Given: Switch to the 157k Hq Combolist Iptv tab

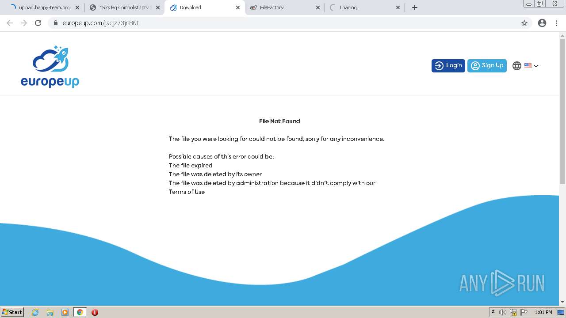Looking at the screenshot, I should 125,8.
